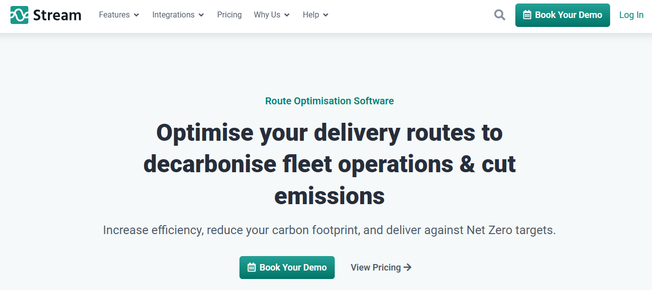Open search with the magnifying glass icon

500,15
